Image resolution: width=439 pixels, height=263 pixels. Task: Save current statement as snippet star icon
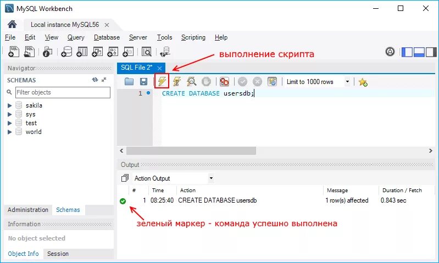click(363, 82)
